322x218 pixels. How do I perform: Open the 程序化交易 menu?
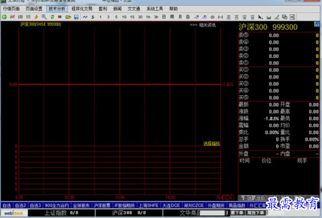pos(82,9)
